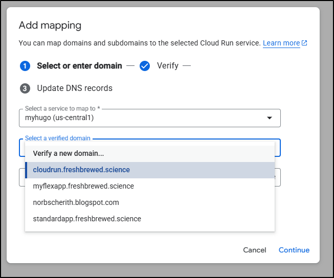
Task: Select standardapp.freshbrewed.science domain
Action: tap(87, 219)
